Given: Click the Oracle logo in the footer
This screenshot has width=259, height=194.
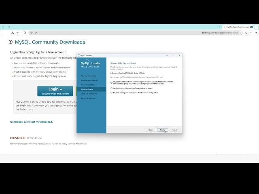Looking at the screenshot, I should coord(18,138).
